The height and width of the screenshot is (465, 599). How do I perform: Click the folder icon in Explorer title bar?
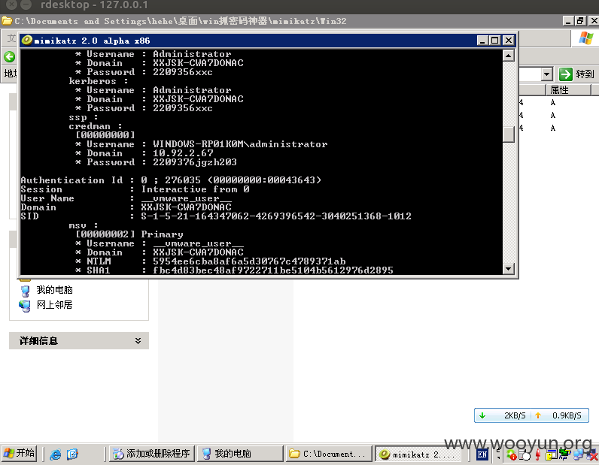tap(7, 20)
